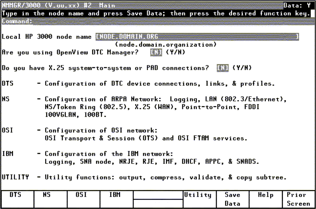This screenshot has width=316, height=209.
Task: Open the Help function key
Action: pyautogui.click(x=266, y=199)
